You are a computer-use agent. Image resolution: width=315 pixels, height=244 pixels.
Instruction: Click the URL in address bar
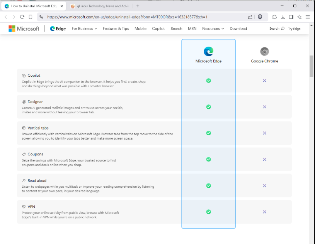coord(127,17)
